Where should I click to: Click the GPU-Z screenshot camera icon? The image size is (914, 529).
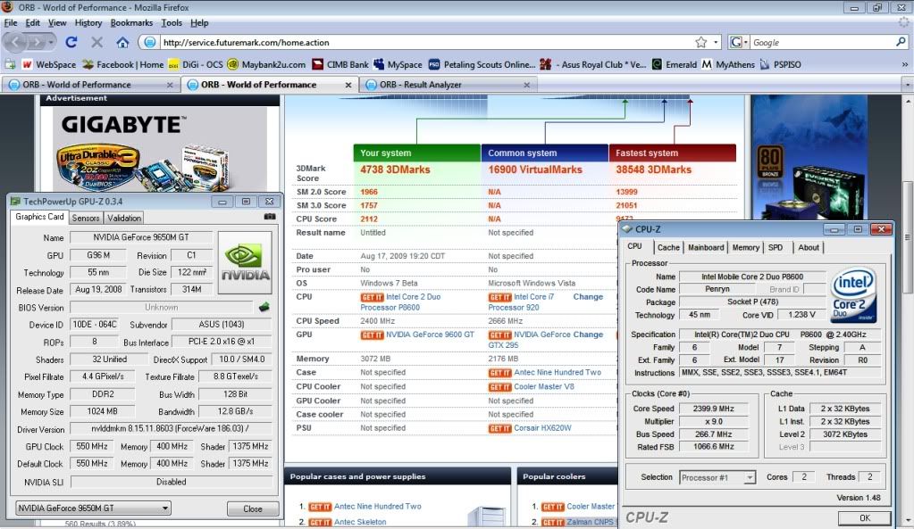(x=270, y=217)
